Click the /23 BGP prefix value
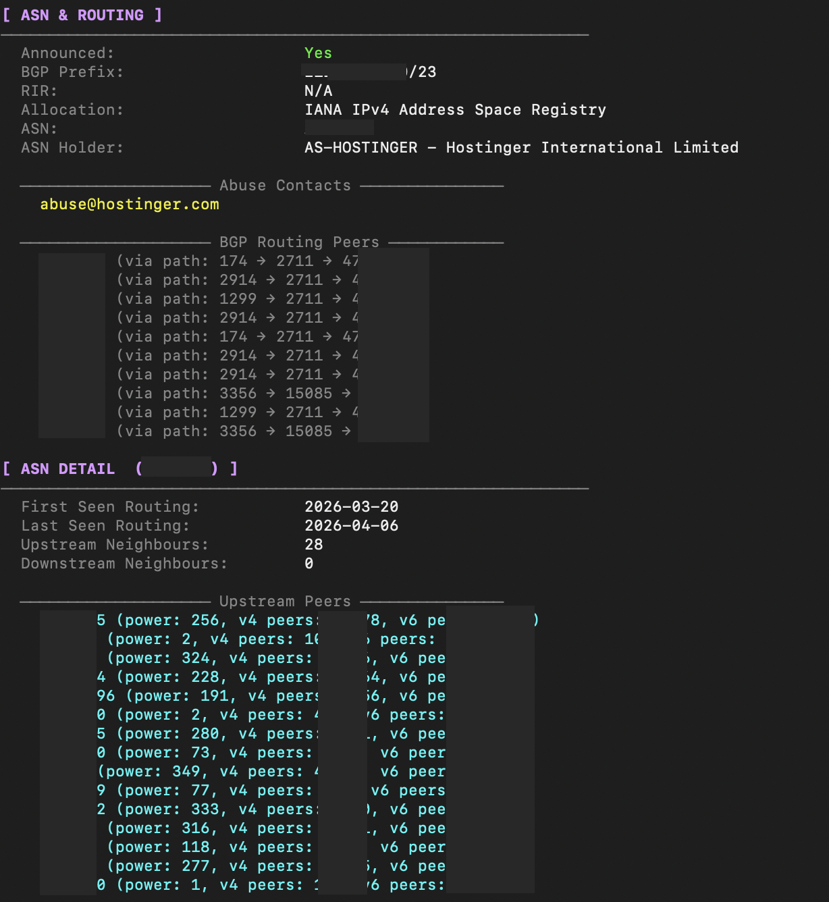This screenshot has height=902, width=829. coord(423,72)
